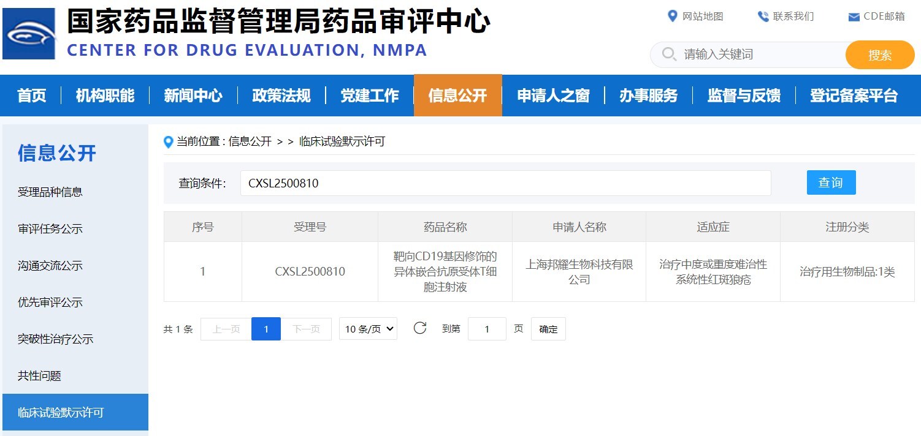This screenshot has width=921, height=436.
Task: Click the 查询 query button
Action: [x=831, y=182]
